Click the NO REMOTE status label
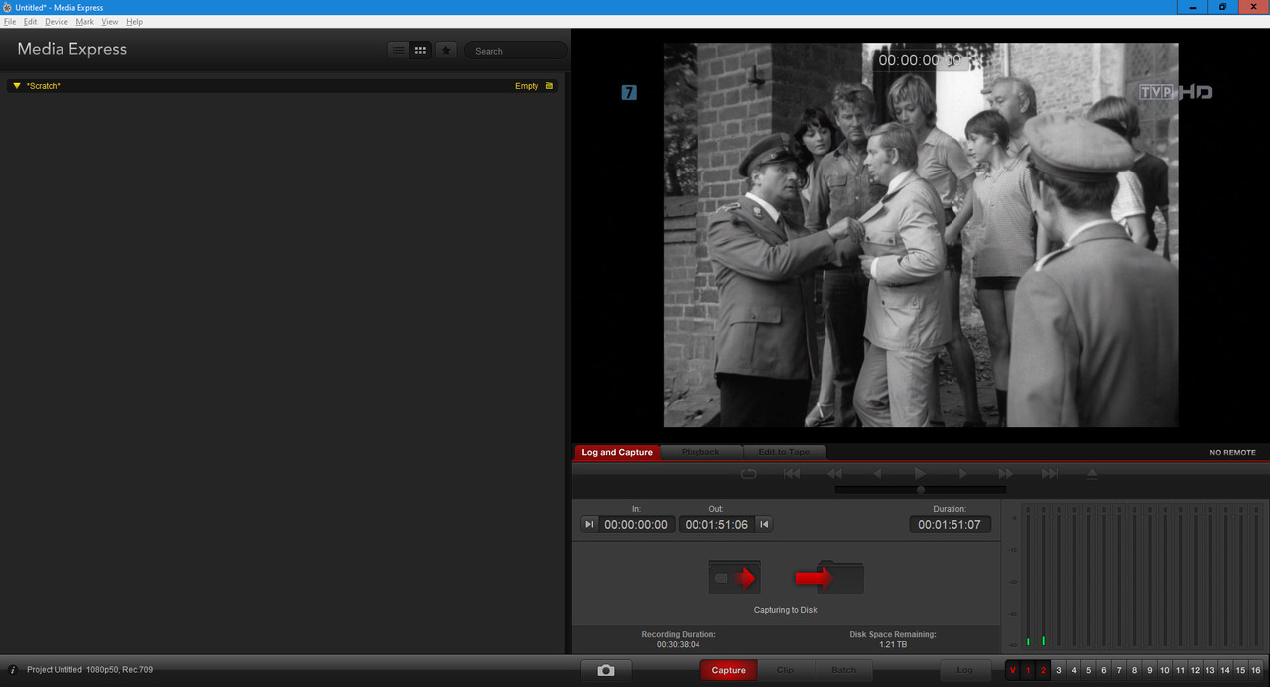 1232,452
